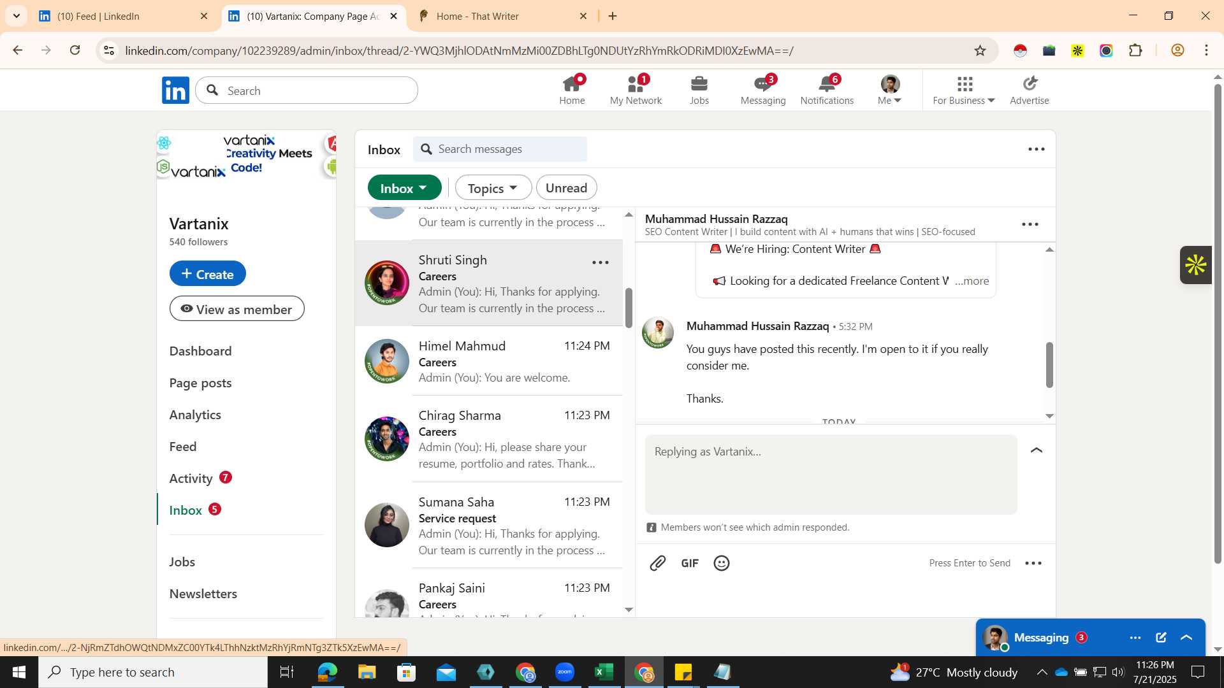This screenshot has width=1224, height=688.
Task: Open options for Shruti Singh conversation
Action: [601, 262]
